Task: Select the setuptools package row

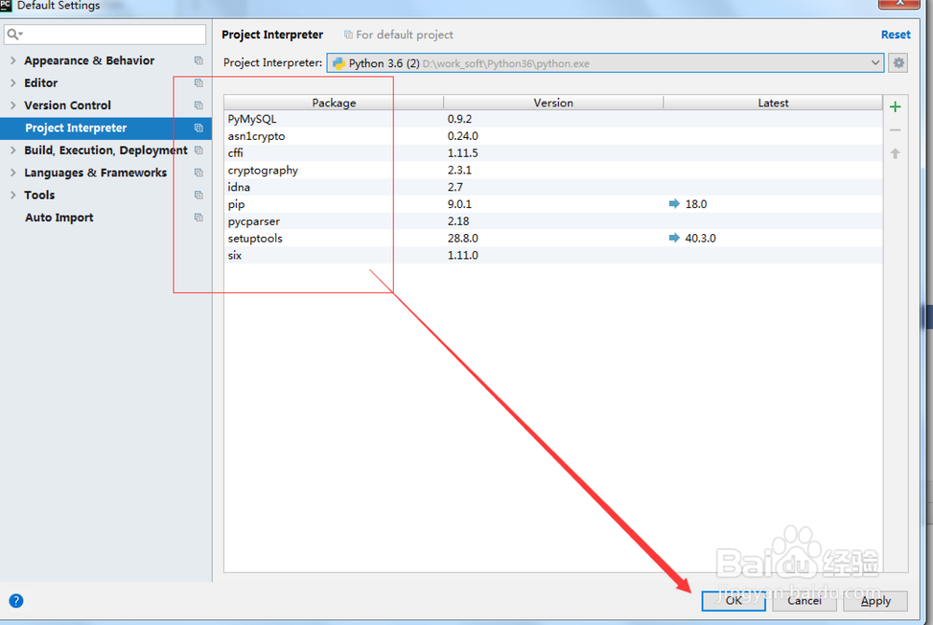Action: [553, 238]
